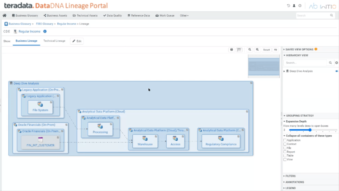Enable the Table collapse checkbox
Image resolution: width=339 pixels, height=191 pixels.
[x=285, y=156]
